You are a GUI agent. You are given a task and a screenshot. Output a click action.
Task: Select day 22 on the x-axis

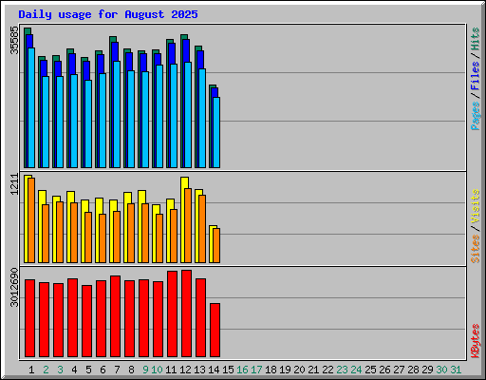point(327,370)
